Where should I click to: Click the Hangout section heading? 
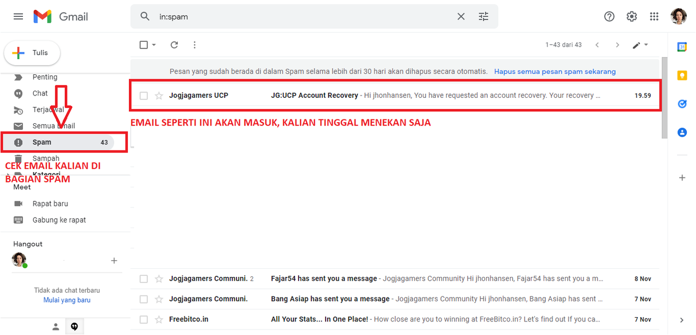pyautogui.click(x=28, y=244)
